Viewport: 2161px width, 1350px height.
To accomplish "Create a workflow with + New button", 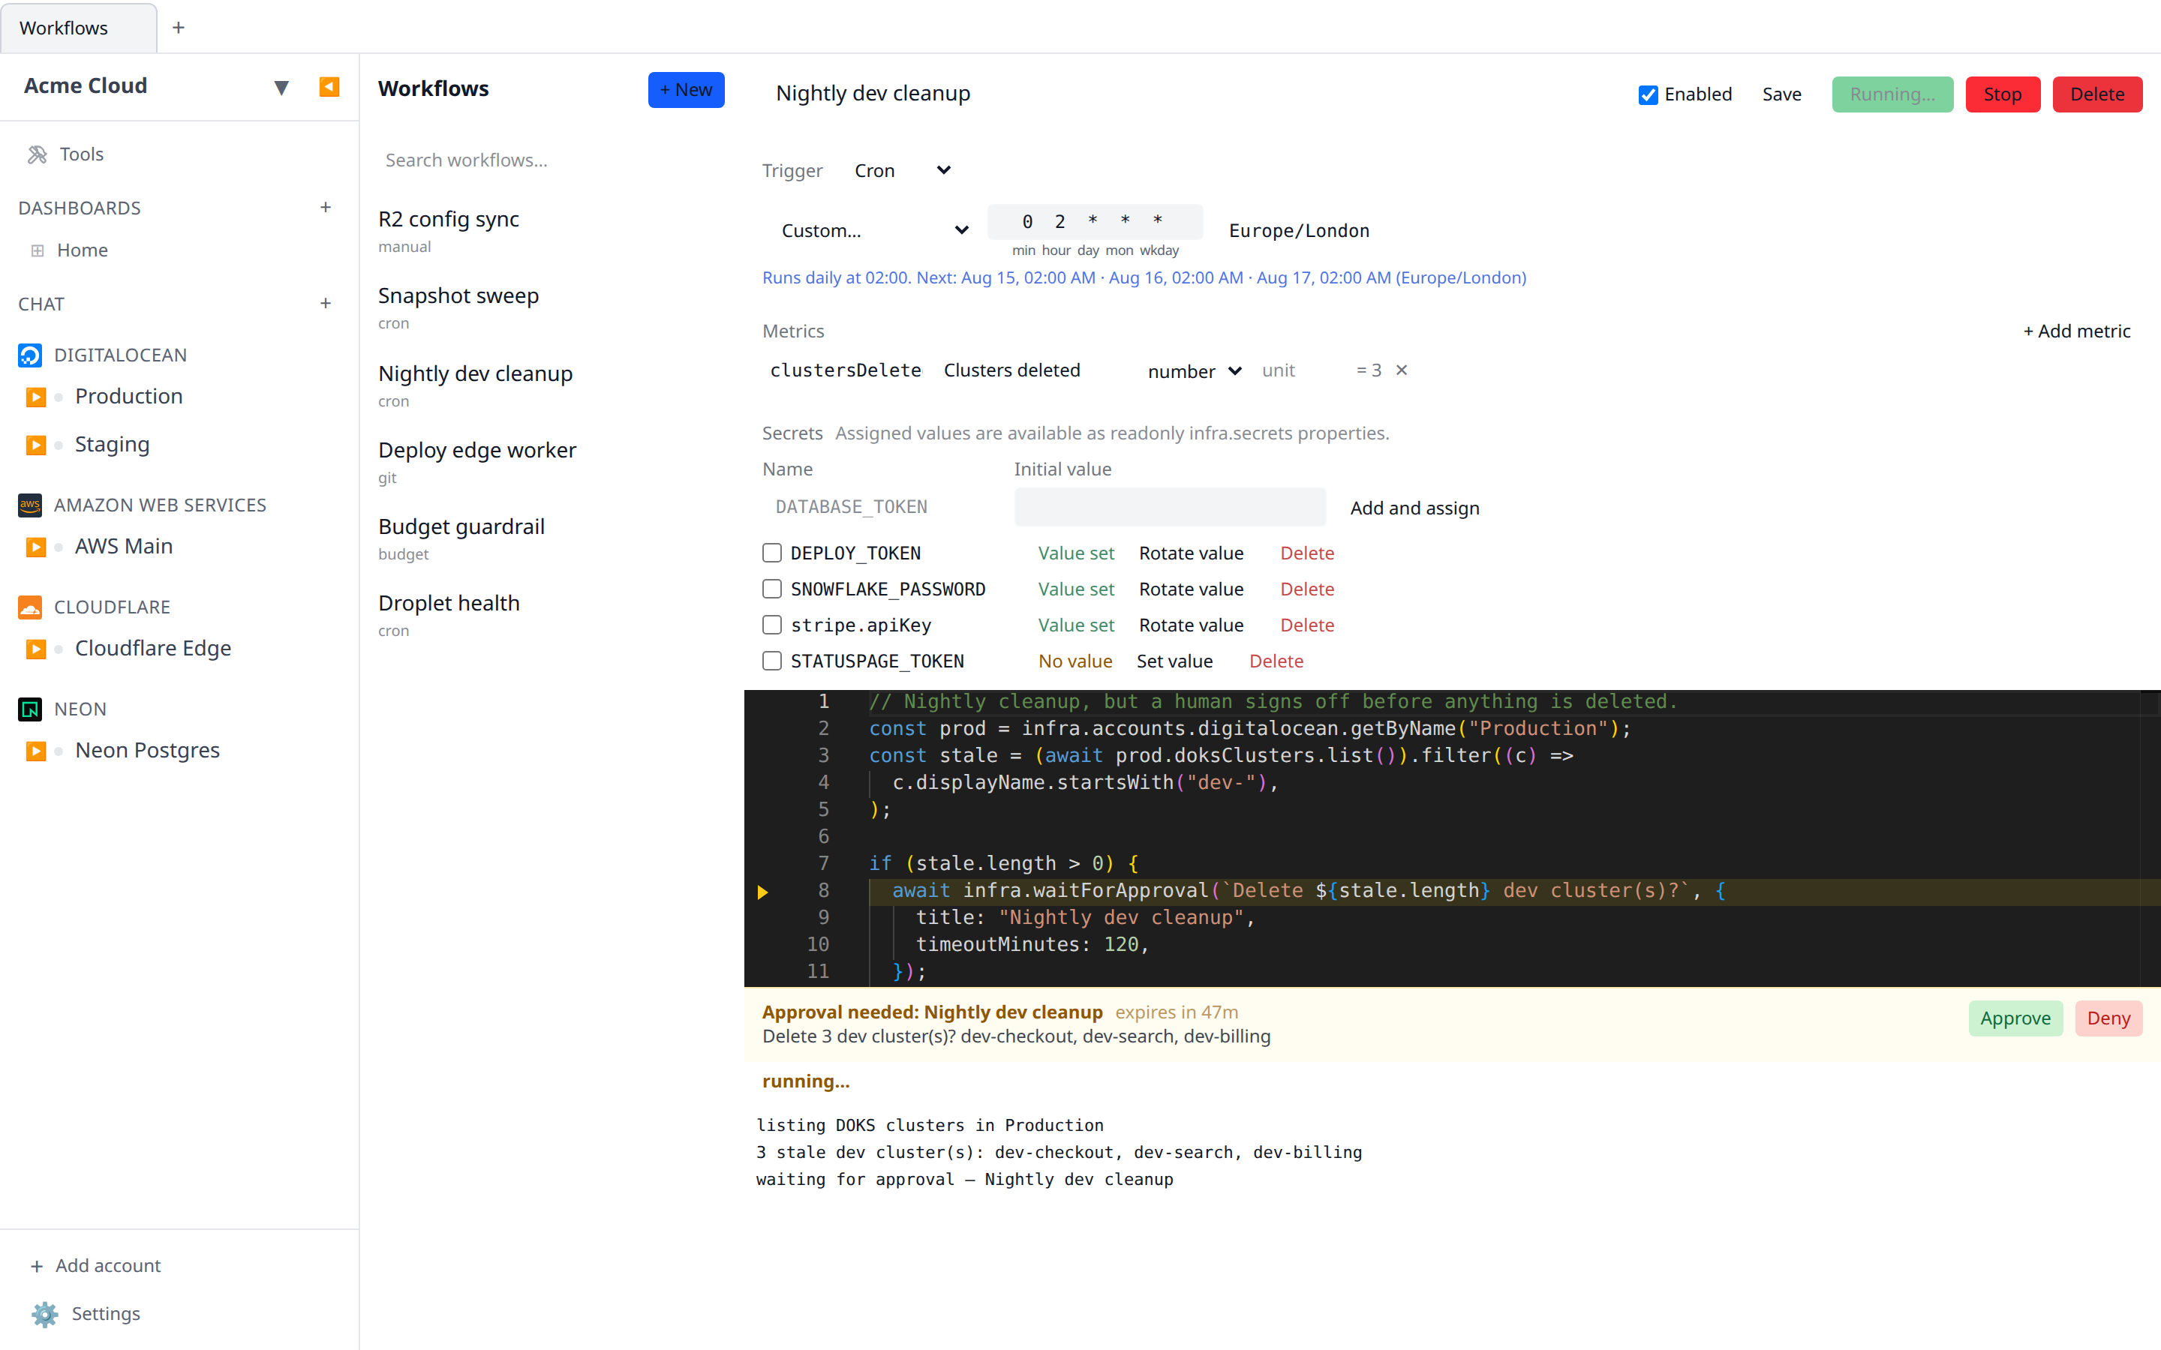I will coord(686,90).
